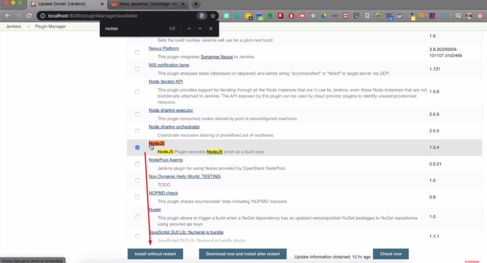Screen dimensions: 487x263
Task: Open the red hand ad blocker extension
Action: pyautogui.click(x=292, y=16)
